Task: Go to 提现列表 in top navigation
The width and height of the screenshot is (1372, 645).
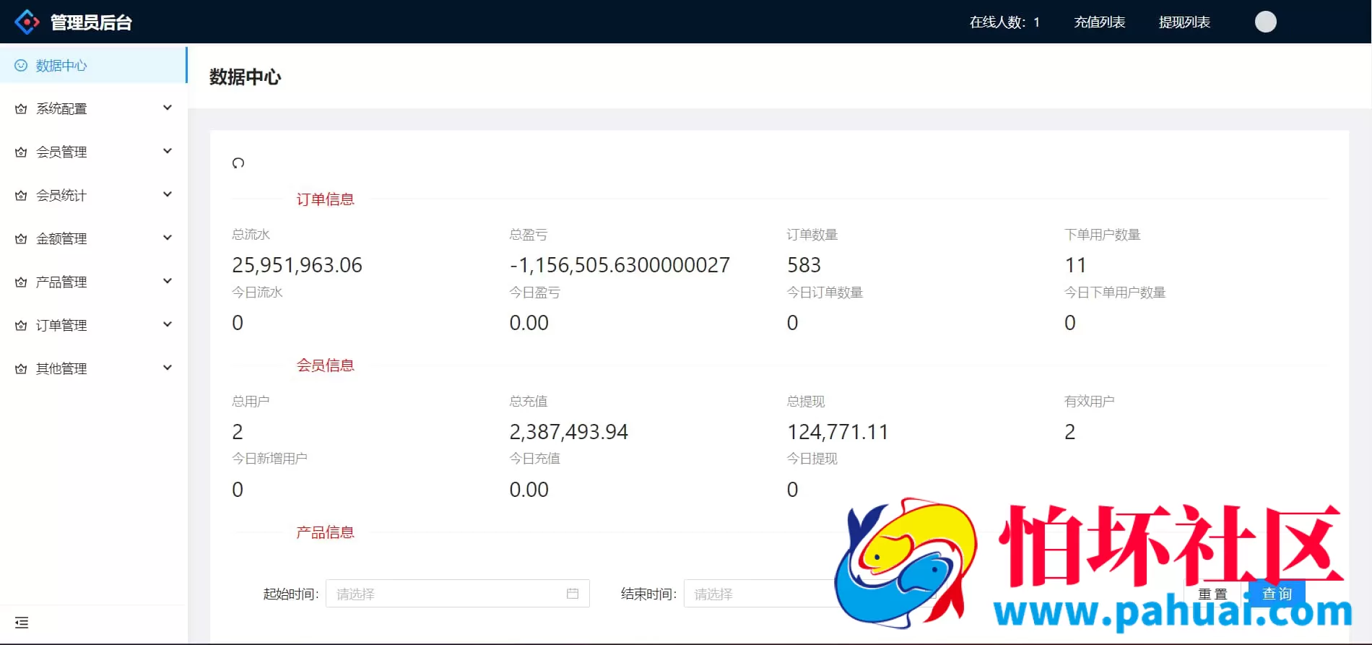Action: 1184,22
